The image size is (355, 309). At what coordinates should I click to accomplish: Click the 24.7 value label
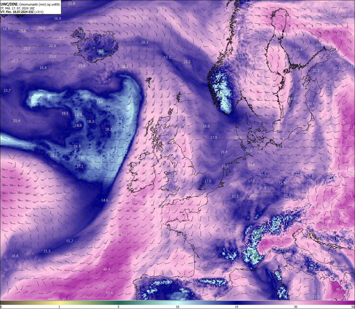point(41,28)
